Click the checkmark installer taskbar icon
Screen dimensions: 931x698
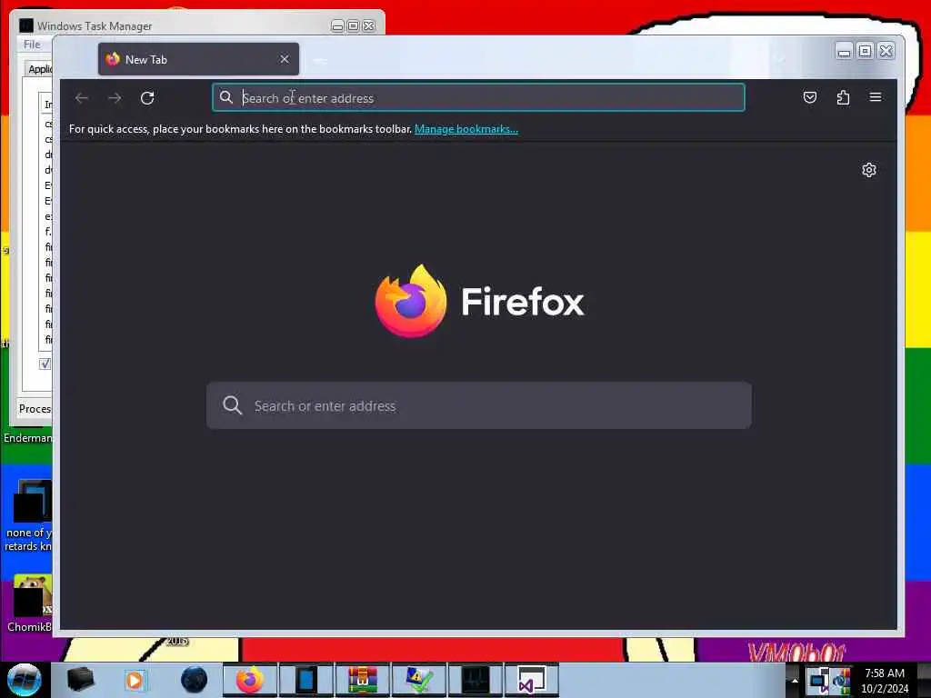pyautogui.click(x=418, y=680)
